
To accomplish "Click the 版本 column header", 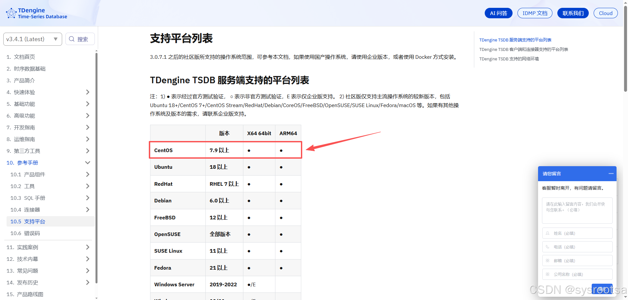I will point(224,133).
